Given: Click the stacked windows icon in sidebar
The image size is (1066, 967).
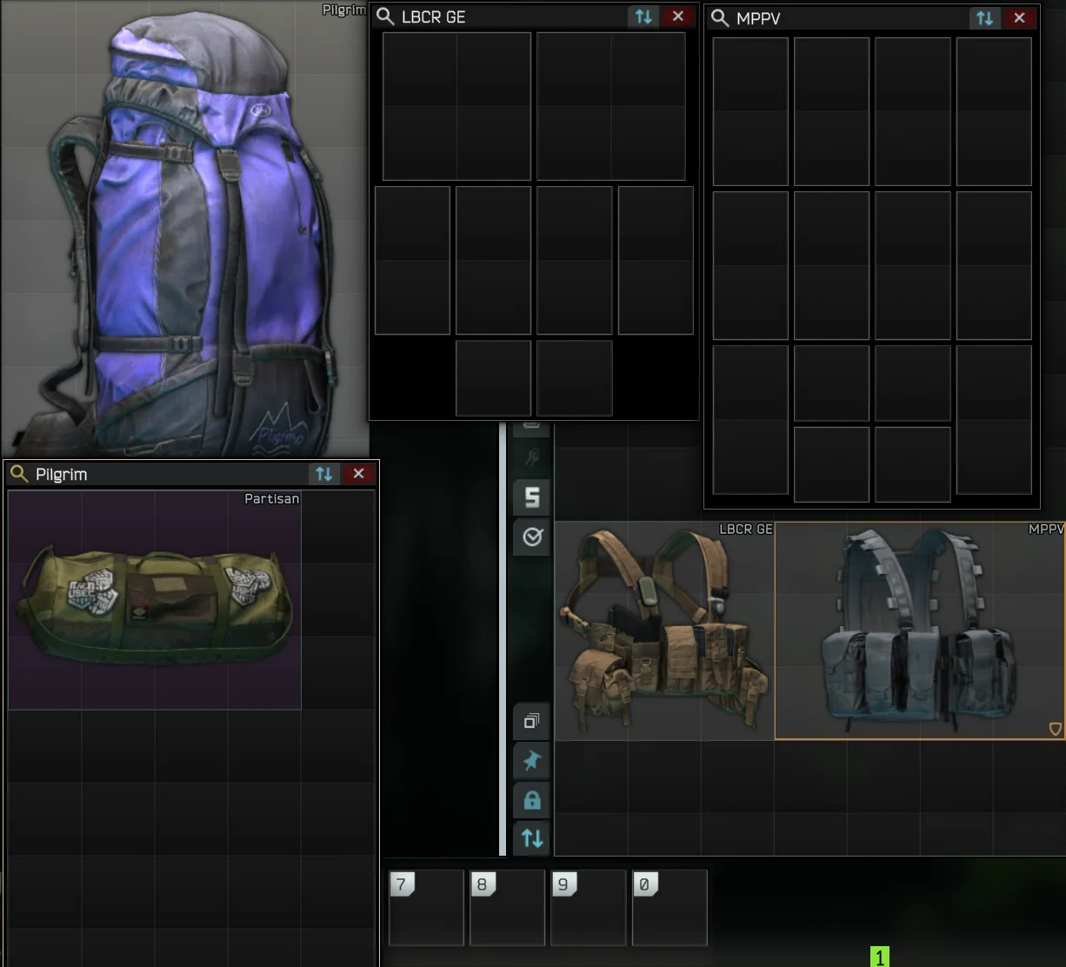Looking at the screenshot, I should 532,722.
